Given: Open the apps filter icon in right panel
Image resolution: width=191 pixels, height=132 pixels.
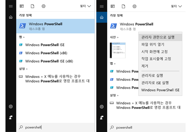Looking at the screenshot, I should click(113, 6).
